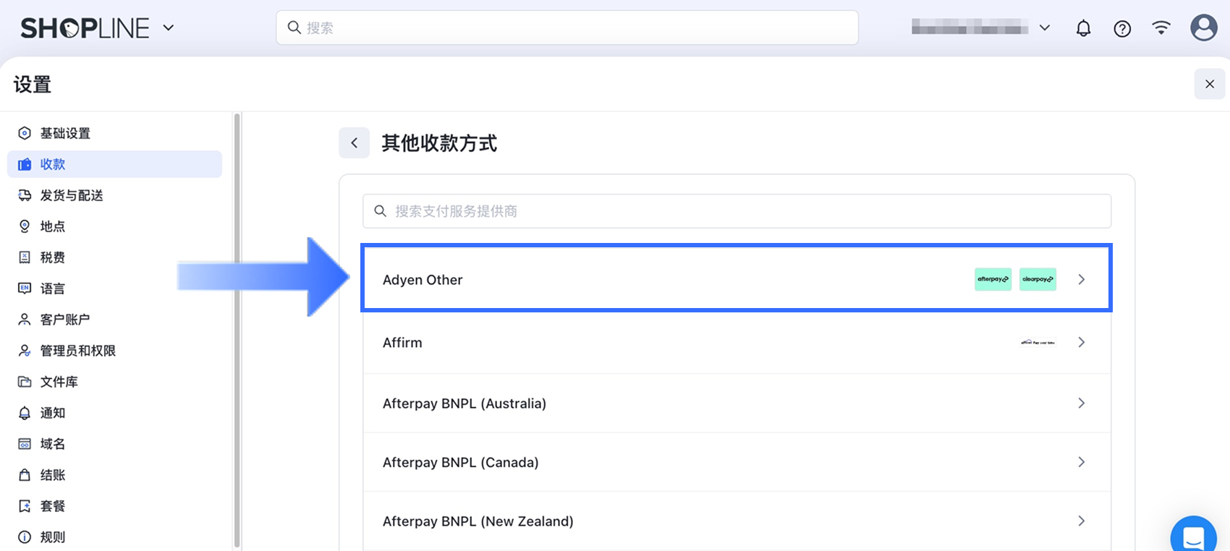Click the afterpay logo badge

coord(993,279)
